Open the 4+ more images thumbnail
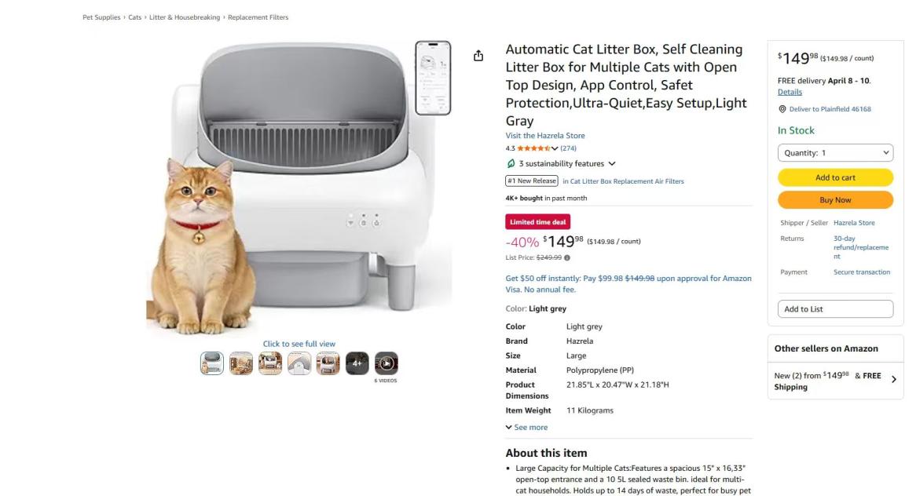The width and height of the screenshot is (916, 496). coord(357,363)
